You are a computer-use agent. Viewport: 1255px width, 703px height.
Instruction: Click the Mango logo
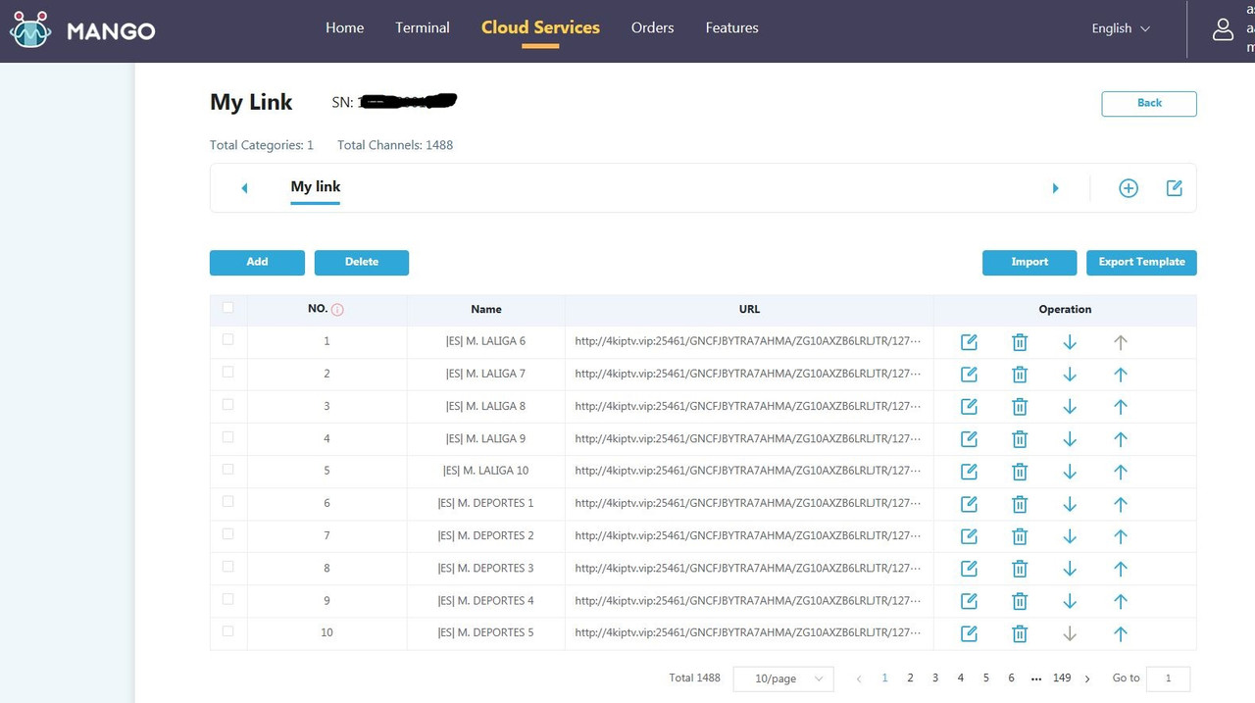[x=82, y=30]
